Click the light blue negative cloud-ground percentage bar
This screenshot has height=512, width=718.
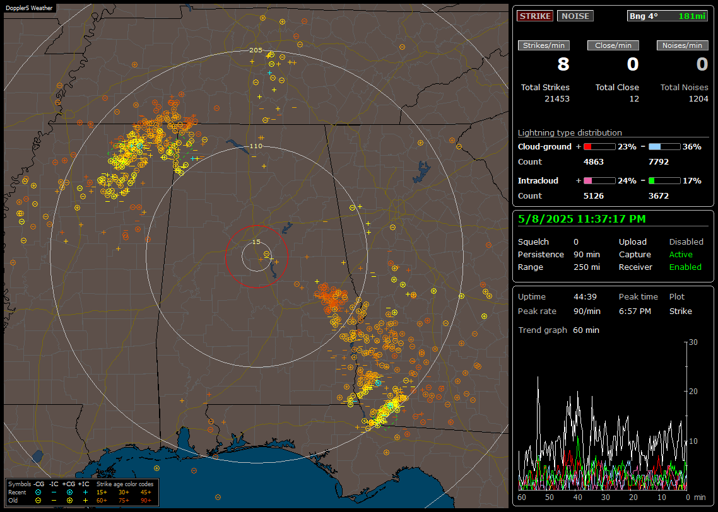pos(664,147)
